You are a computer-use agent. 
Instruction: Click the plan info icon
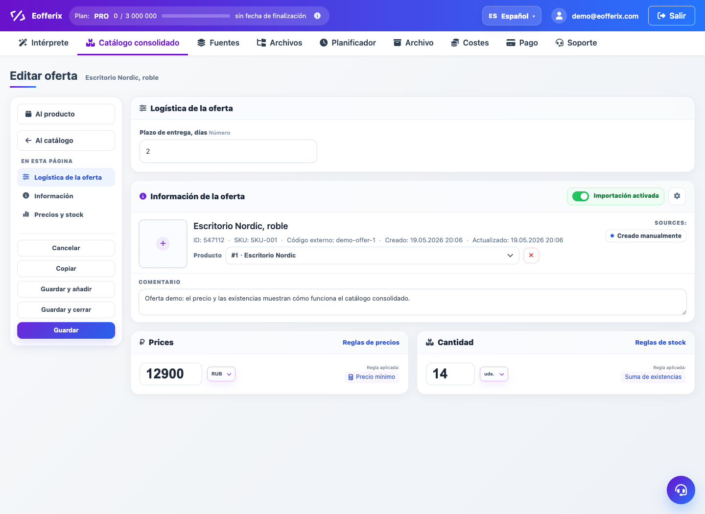tap(317, 16)
